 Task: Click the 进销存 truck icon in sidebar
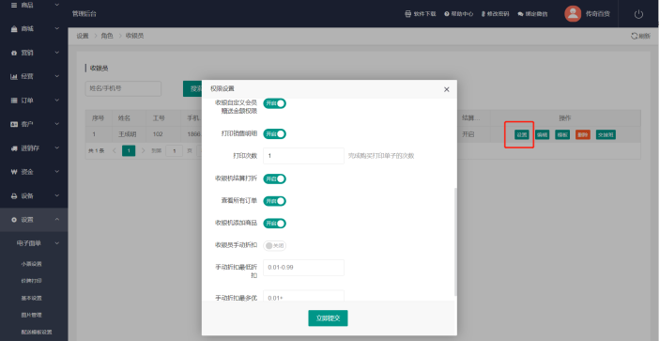click(x=14, y=148)
